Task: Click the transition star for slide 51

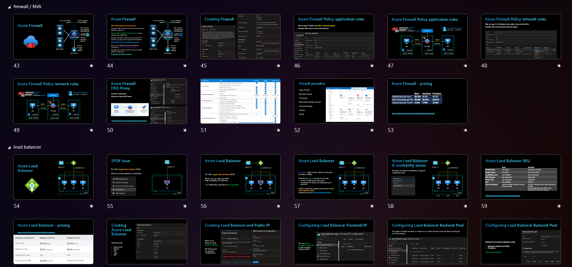Action: pos(278,130)
